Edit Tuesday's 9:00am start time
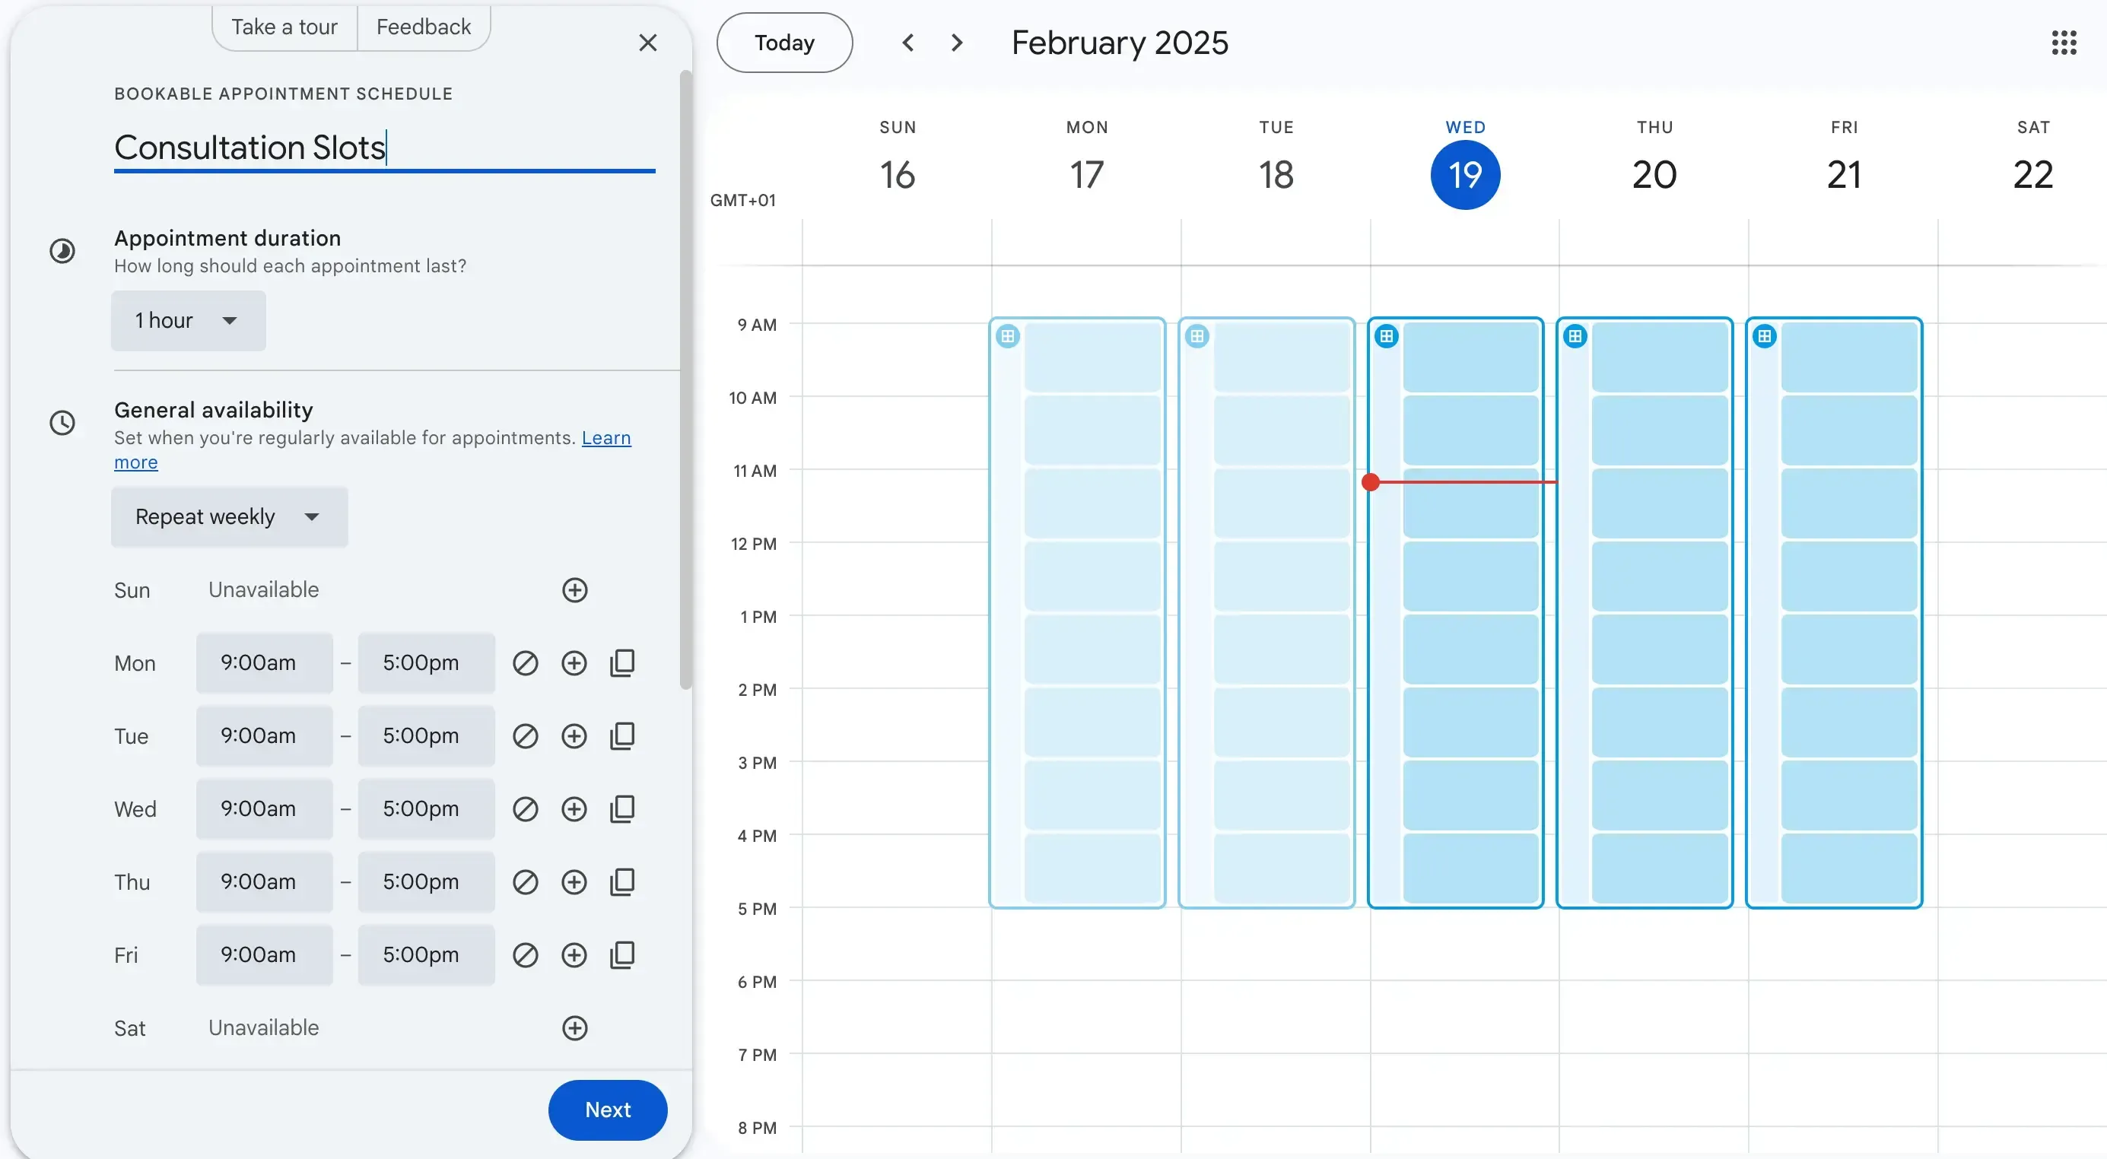Viewport: 2107px width, 1159px height. 263,735
